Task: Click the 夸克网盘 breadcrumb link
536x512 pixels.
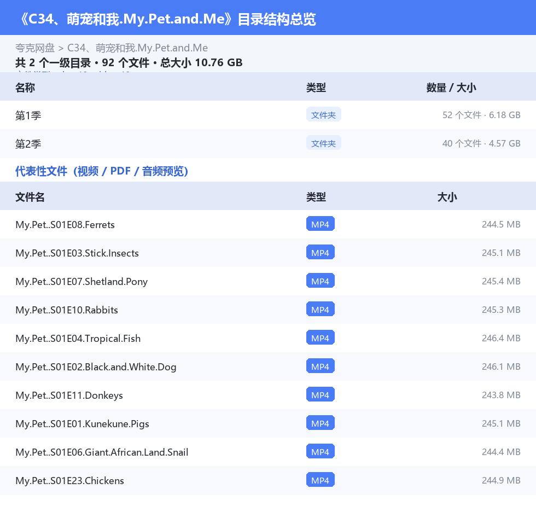Action: point(35,48)
